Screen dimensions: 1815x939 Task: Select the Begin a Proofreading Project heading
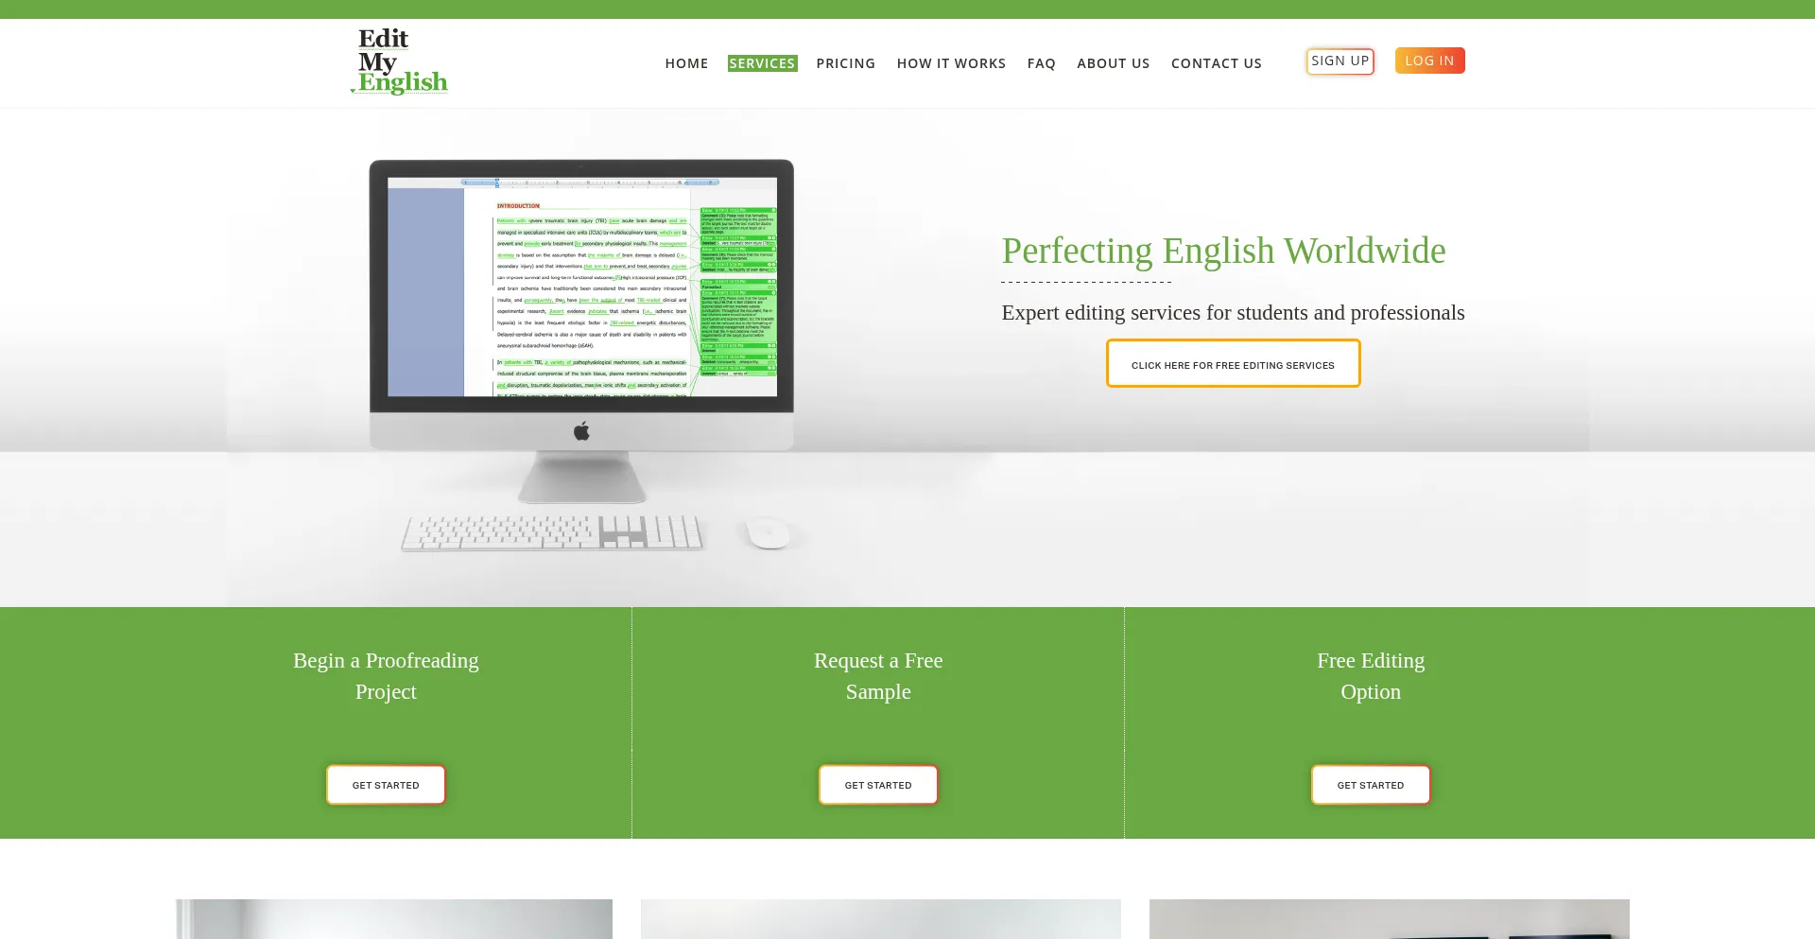pyautogui.click(x=385, y=675)
